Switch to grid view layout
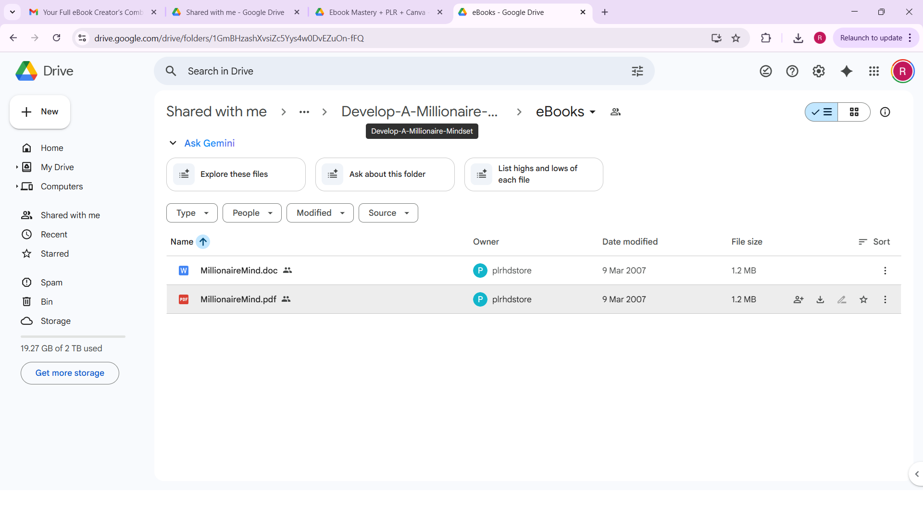 pos(855,111)
